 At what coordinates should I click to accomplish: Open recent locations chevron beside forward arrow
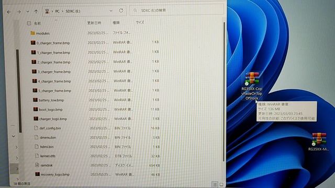(28, 11)
